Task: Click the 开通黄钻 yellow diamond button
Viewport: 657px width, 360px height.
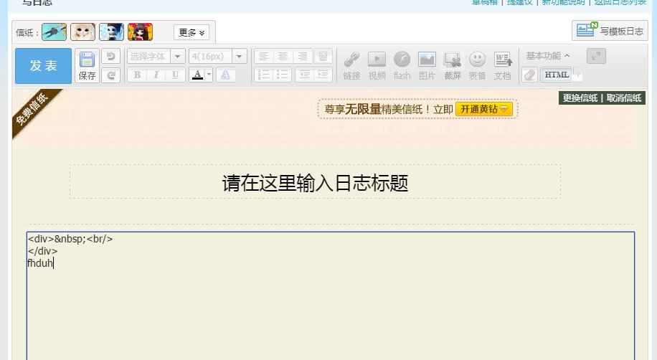Action: click(x=484, y=110)
